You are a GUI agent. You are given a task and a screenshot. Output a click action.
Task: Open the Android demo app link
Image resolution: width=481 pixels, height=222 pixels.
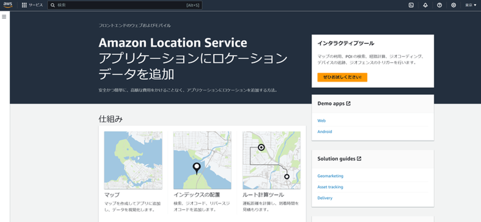(325, 132)
